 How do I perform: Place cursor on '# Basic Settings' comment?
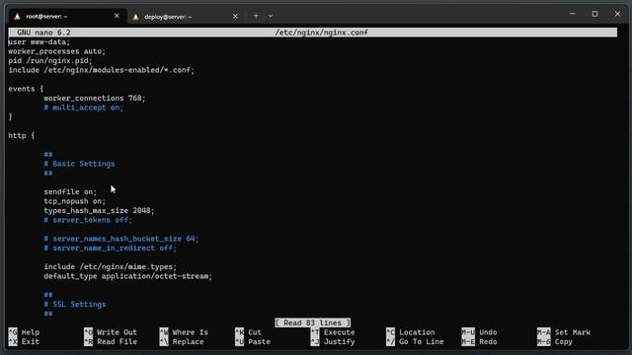click(x=79, y=164)
